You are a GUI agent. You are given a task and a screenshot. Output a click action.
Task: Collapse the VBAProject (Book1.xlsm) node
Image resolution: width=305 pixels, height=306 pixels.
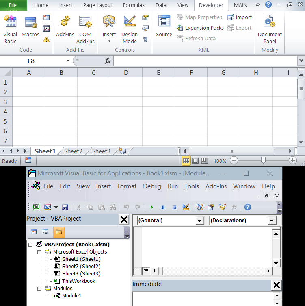point(30,245)
